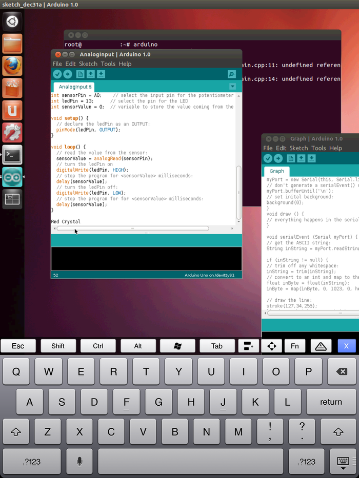Click 'root@ :~# arduino' terminal line
The image size is (359, 478).
[x=111, y=45]
